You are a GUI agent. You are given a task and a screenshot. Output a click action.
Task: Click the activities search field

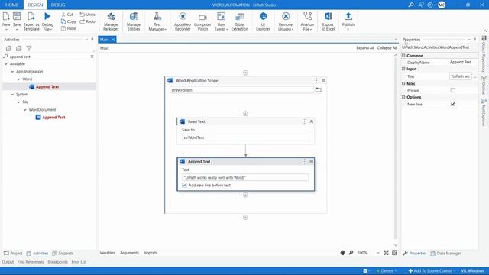(48, 57)
